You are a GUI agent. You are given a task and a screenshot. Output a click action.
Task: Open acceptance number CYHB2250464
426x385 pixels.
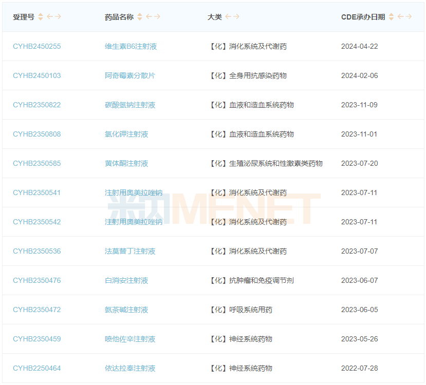[37, 369]
